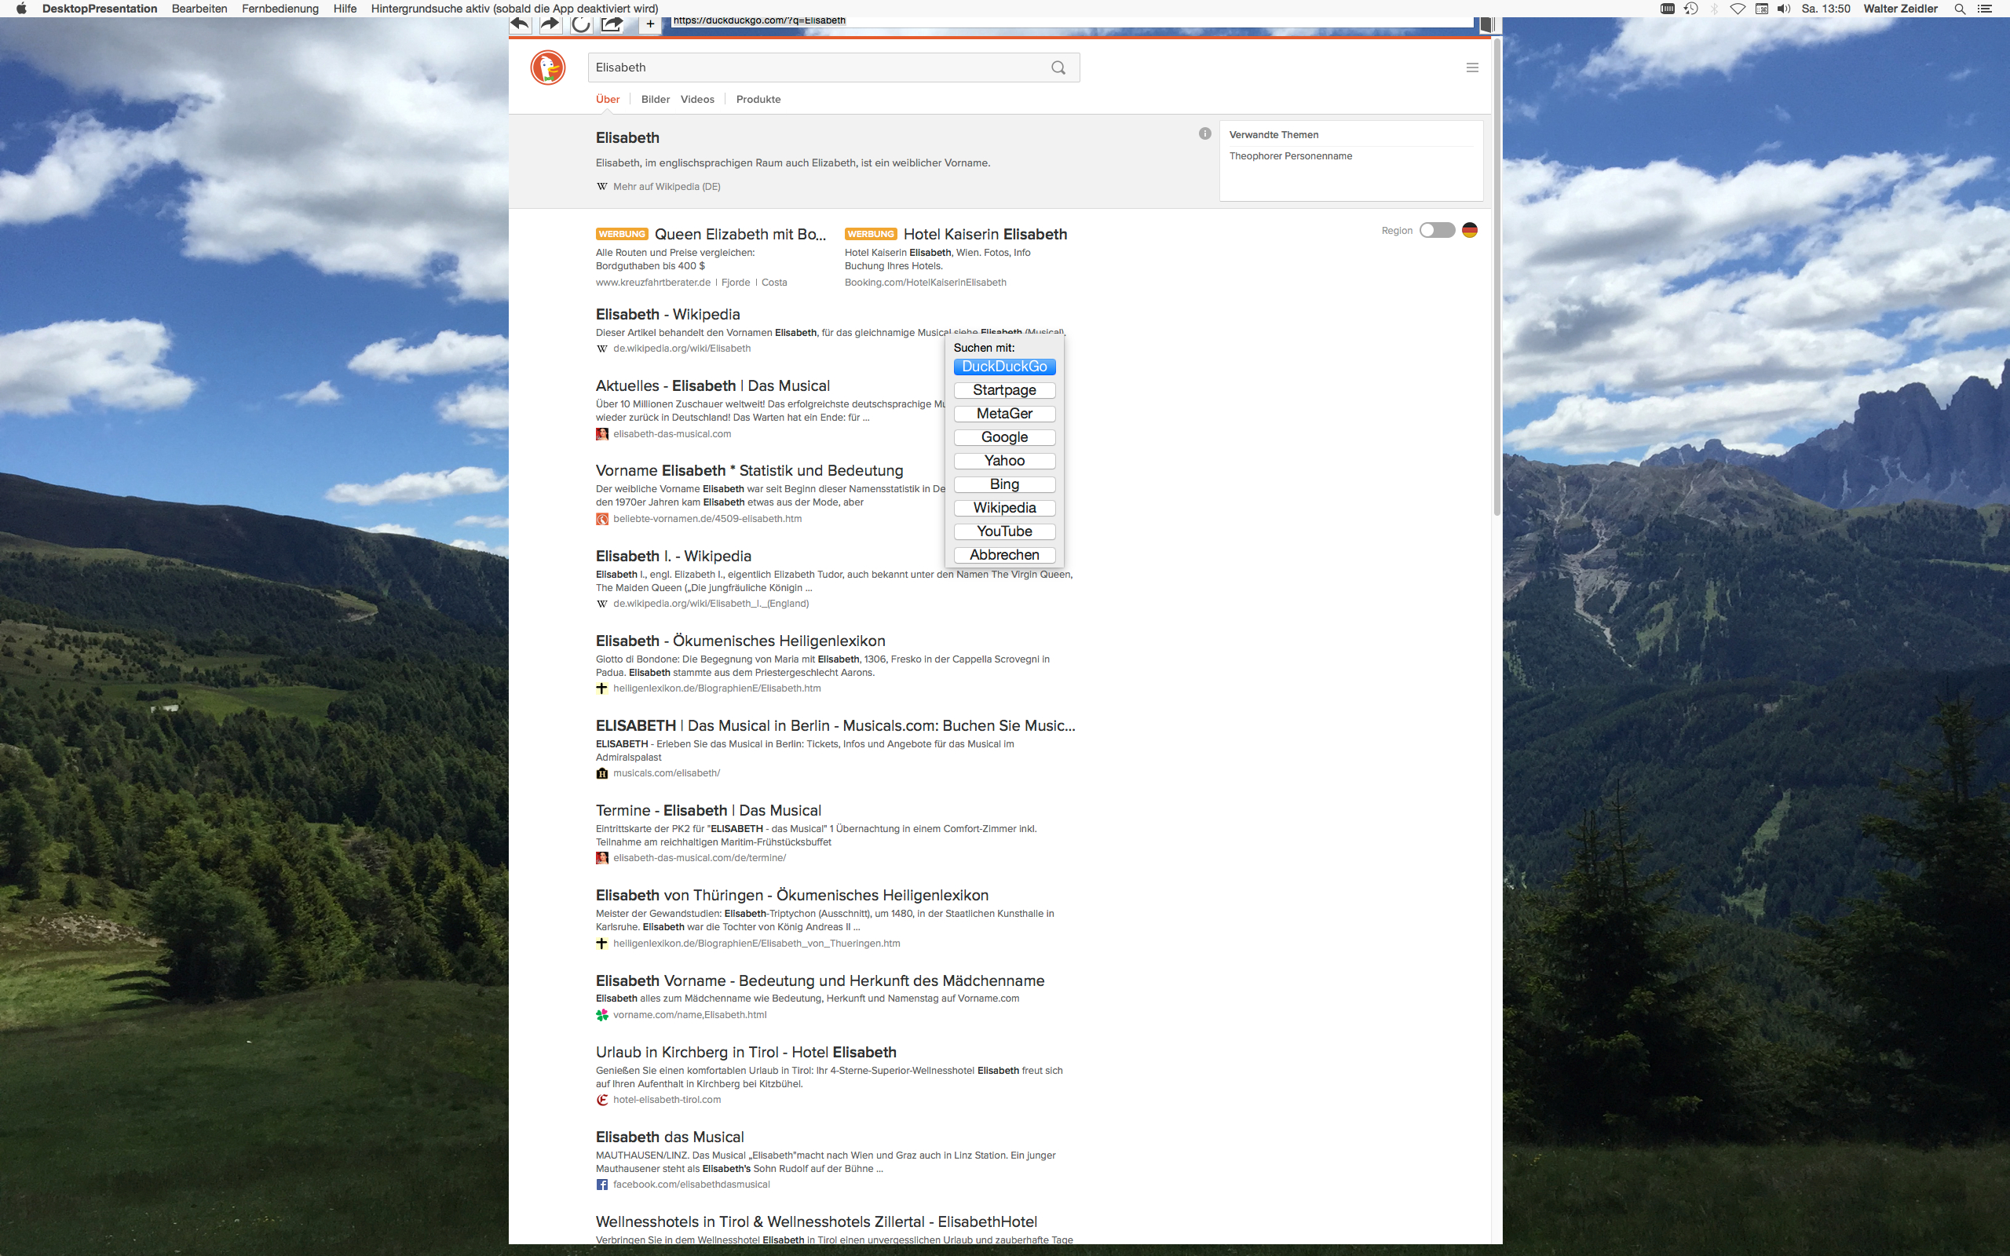Click the Elisabeth search input field
Screen dimensions: 2010x1256
tap(814, 68)
